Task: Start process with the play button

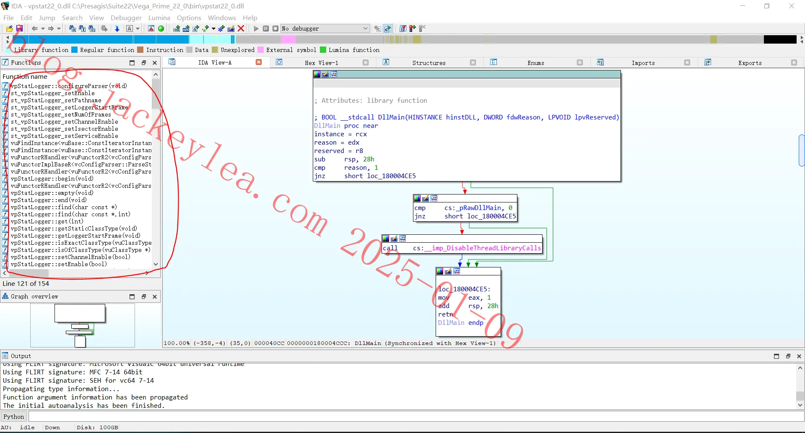Action: tap(256, 29)
